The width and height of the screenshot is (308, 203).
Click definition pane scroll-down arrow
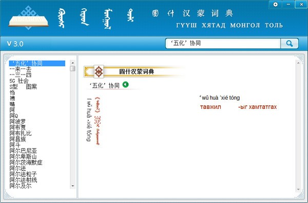point(298,190)
